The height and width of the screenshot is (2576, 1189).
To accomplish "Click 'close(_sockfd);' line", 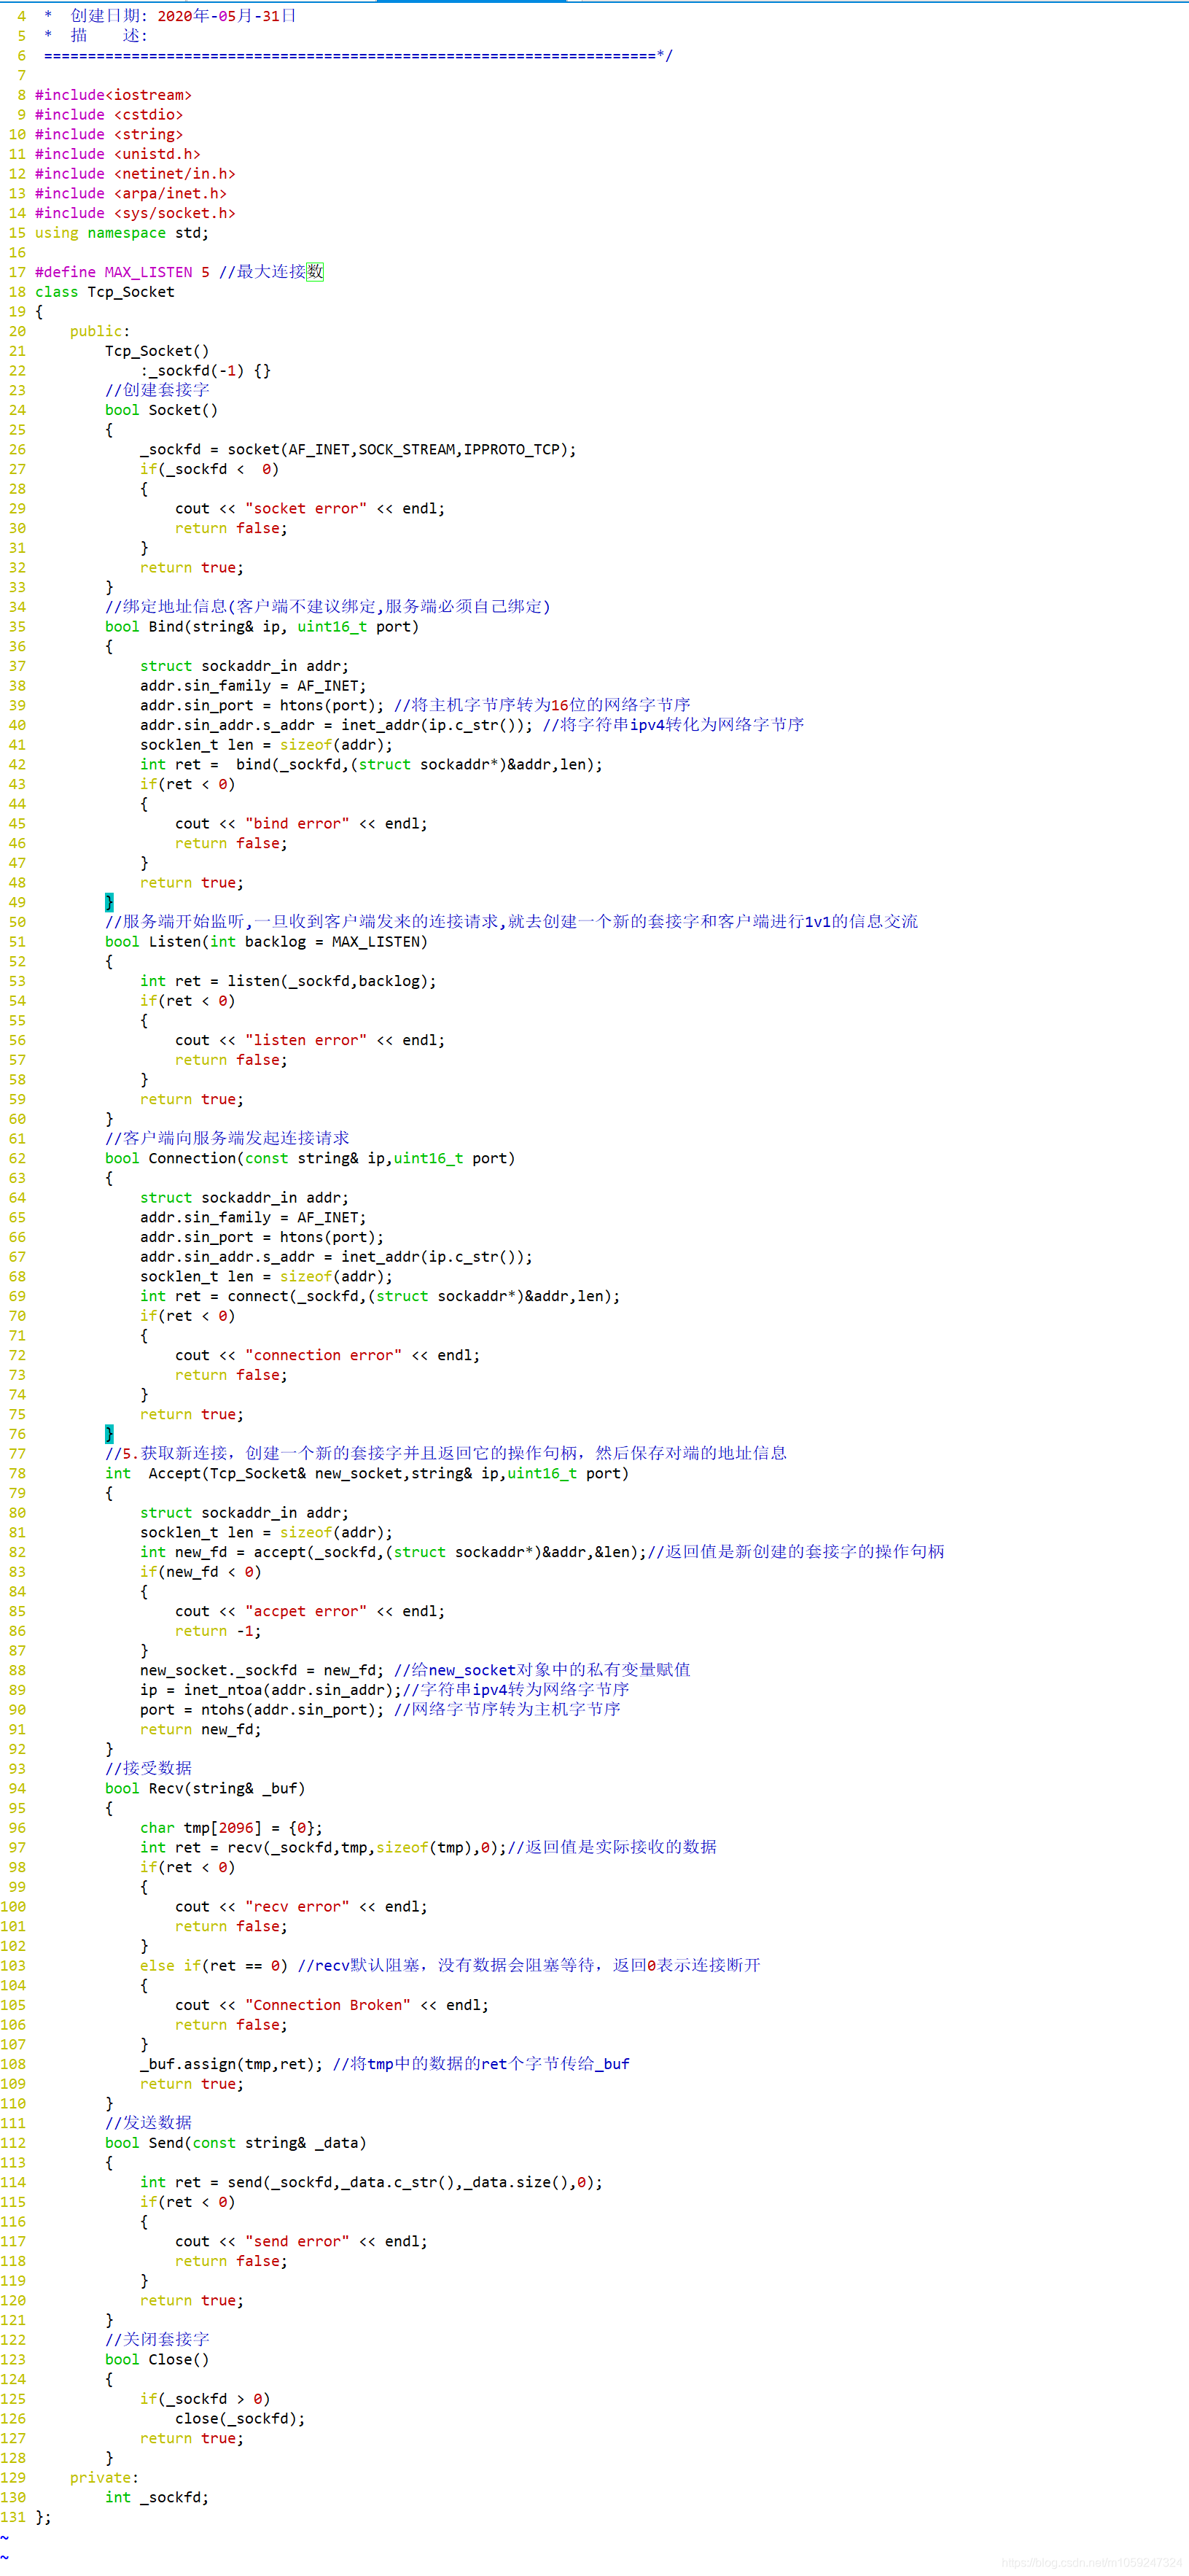I will [240, 2418].
